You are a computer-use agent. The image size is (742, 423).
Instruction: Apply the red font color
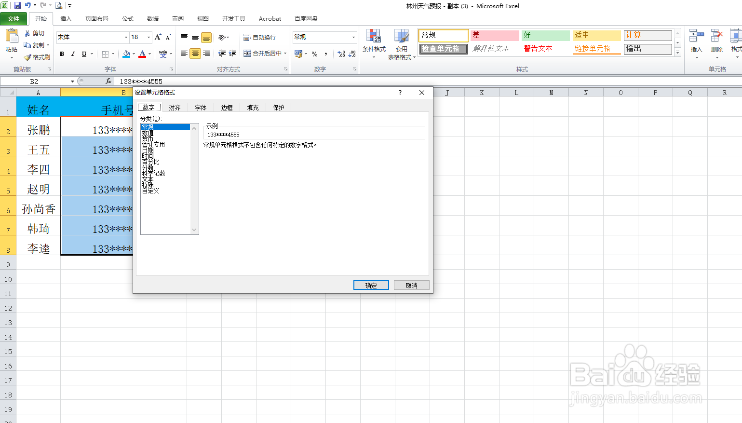pyautogui.click(x=142, y=54)
